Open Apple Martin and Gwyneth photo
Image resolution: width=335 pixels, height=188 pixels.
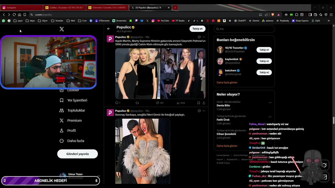(137, 74)
